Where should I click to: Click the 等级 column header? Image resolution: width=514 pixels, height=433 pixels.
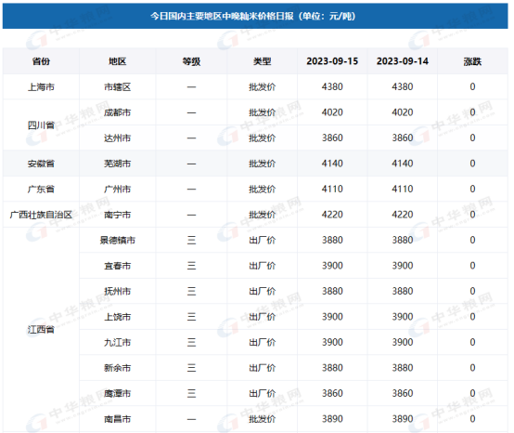point(191,61)
